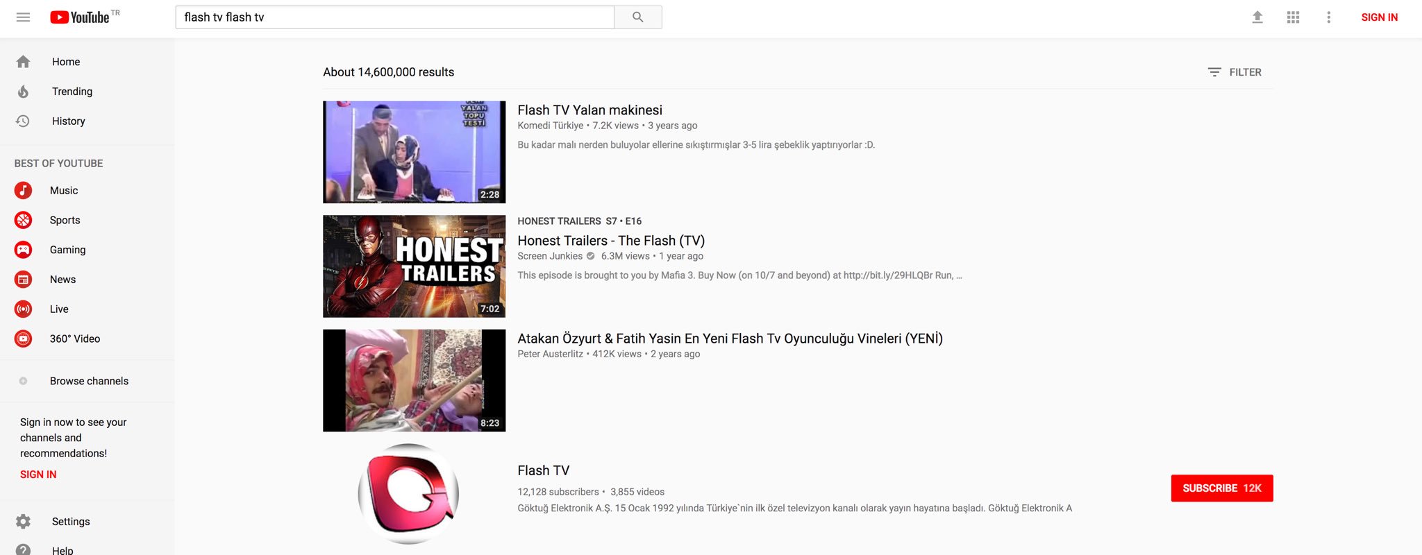
Task: Click the Trending flame icon
Action: coord(23,92)
